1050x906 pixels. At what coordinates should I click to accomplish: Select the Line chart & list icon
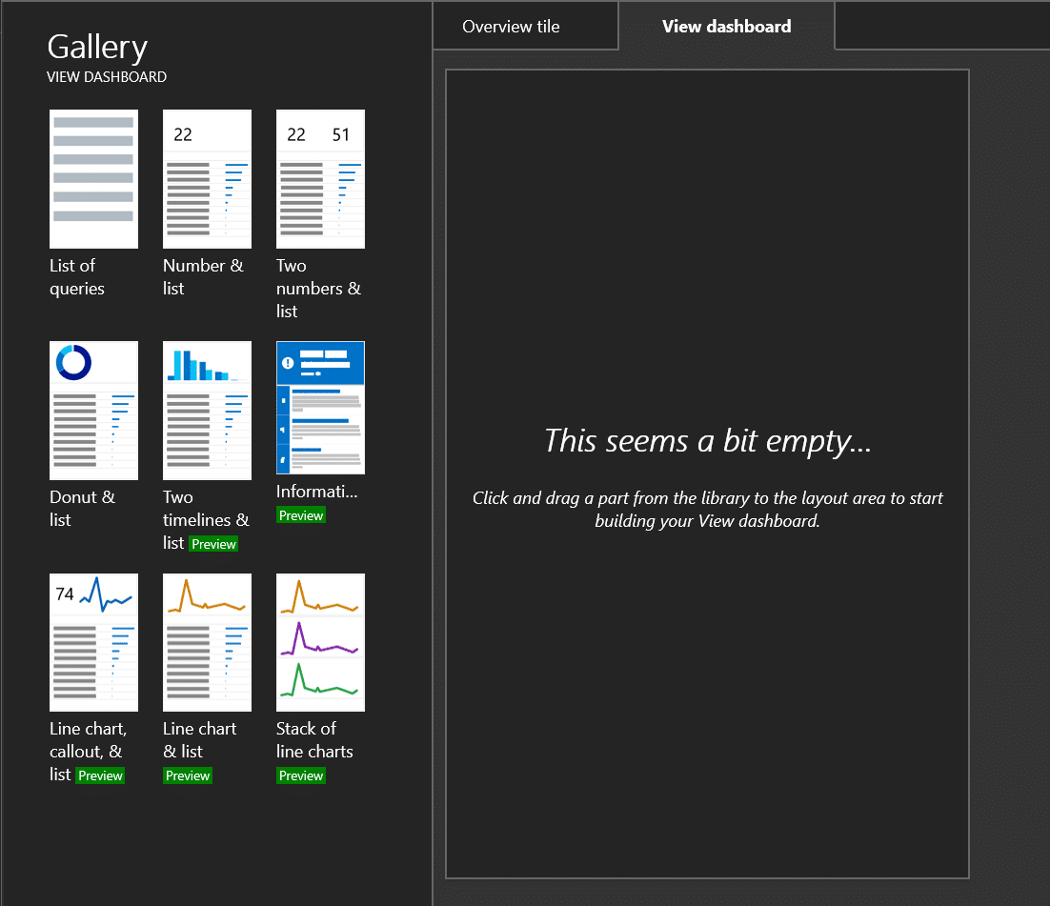207,642
